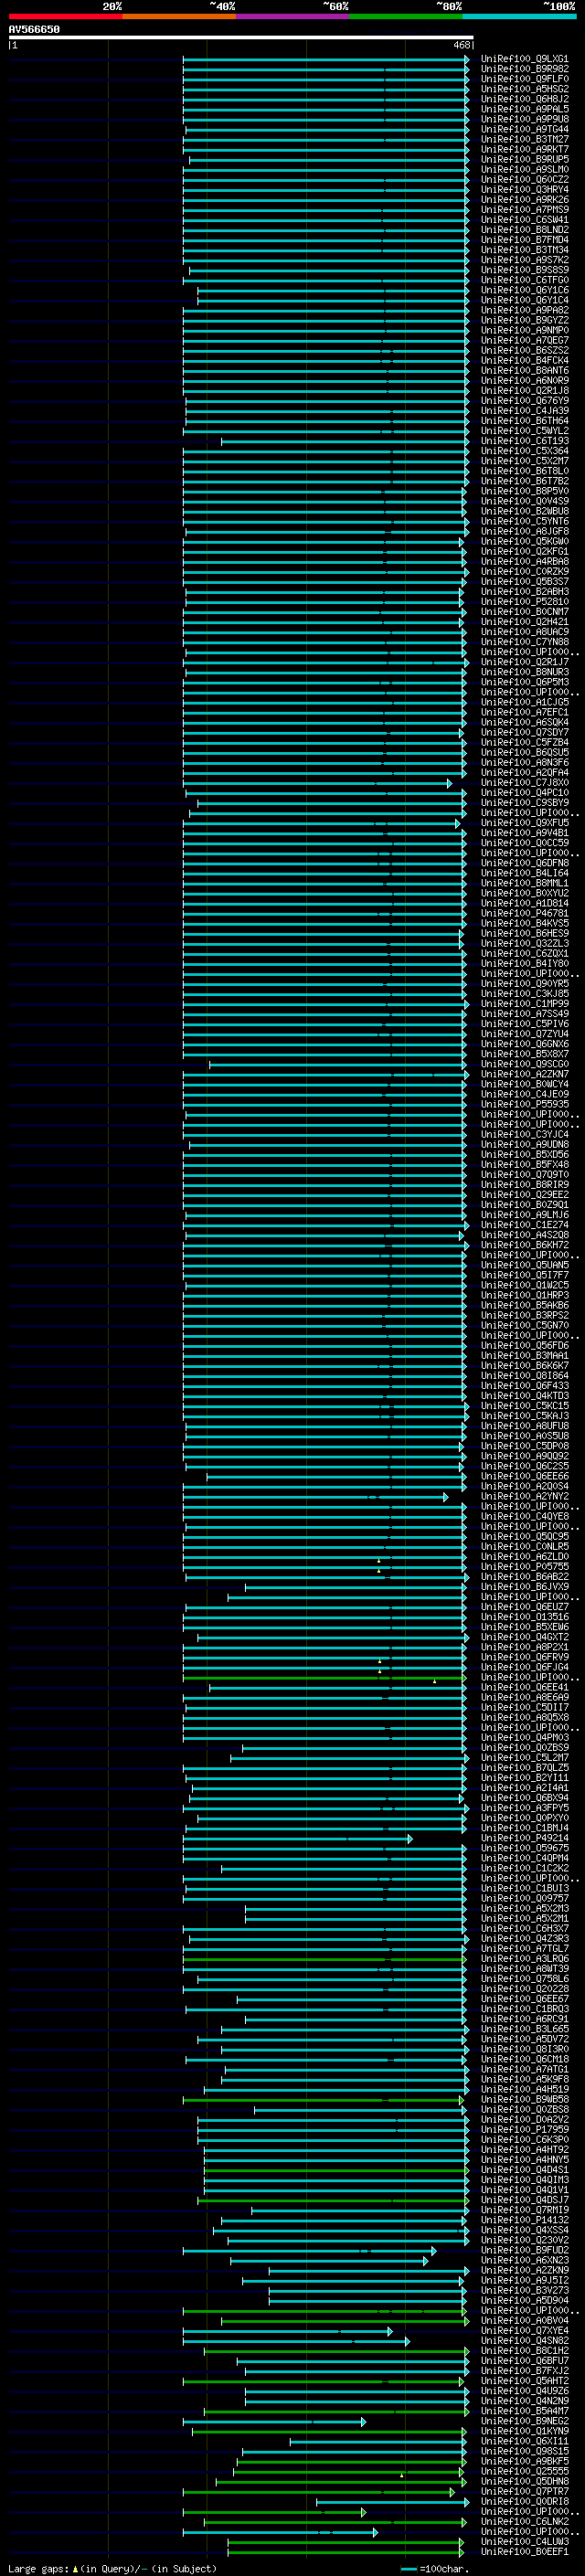Click the cyan ~100% identity legend bar
Screen dimensions: 585x2576
[x=519, y=17]
